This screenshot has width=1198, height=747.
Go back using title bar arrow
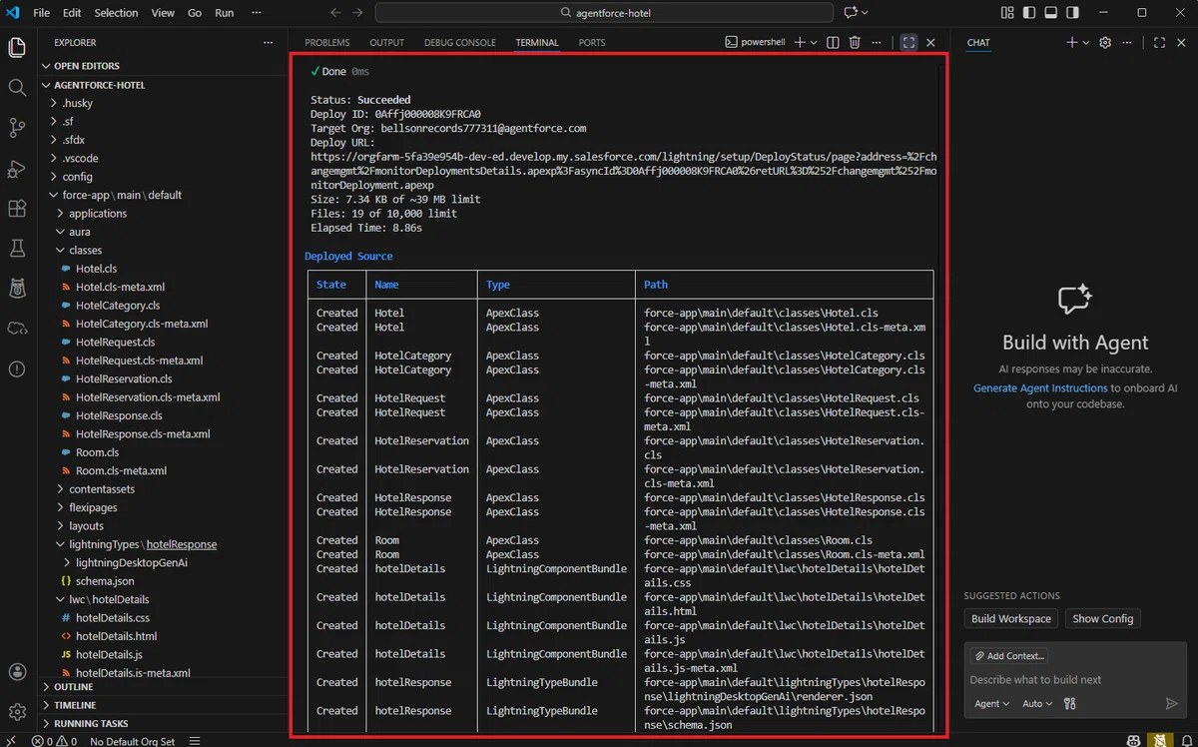334,13
